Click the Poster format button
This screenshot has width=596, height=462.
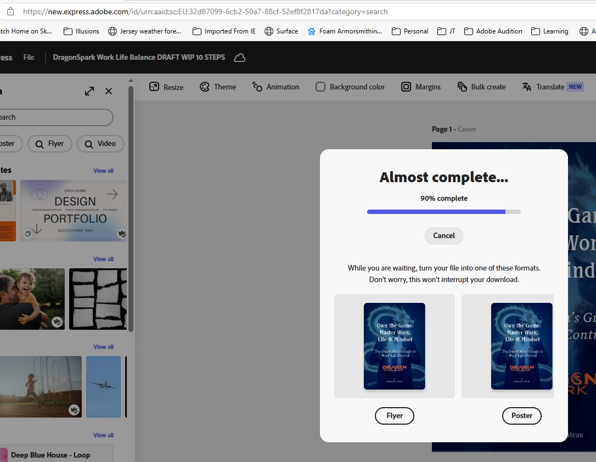pos(522,416)
